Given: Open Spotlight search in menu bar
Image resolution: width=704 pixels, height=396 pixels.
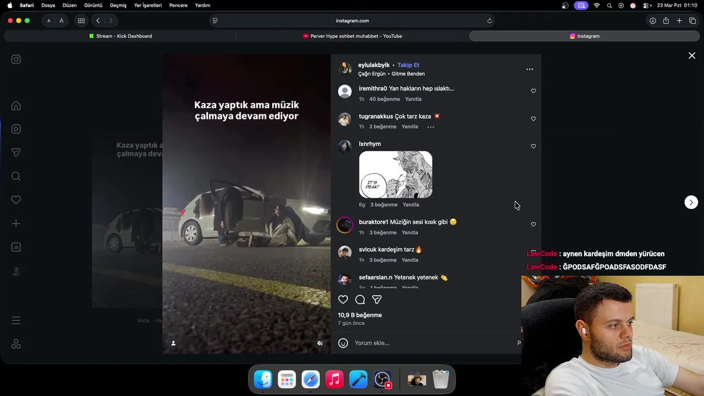Looking at the screenshot, I should [x=609, y=5].
